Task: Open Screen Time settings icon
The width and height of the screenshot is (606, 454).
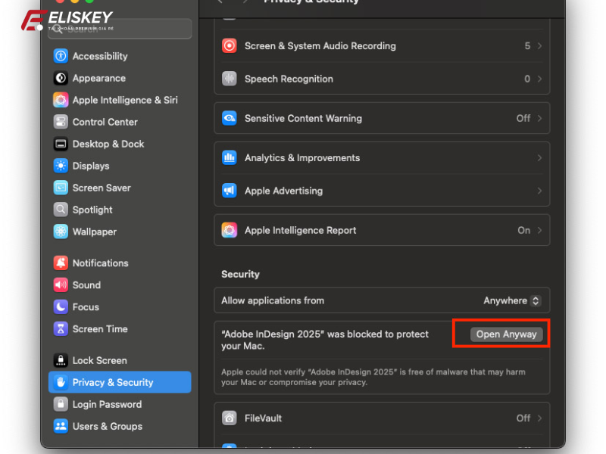Action: (61, 329)
